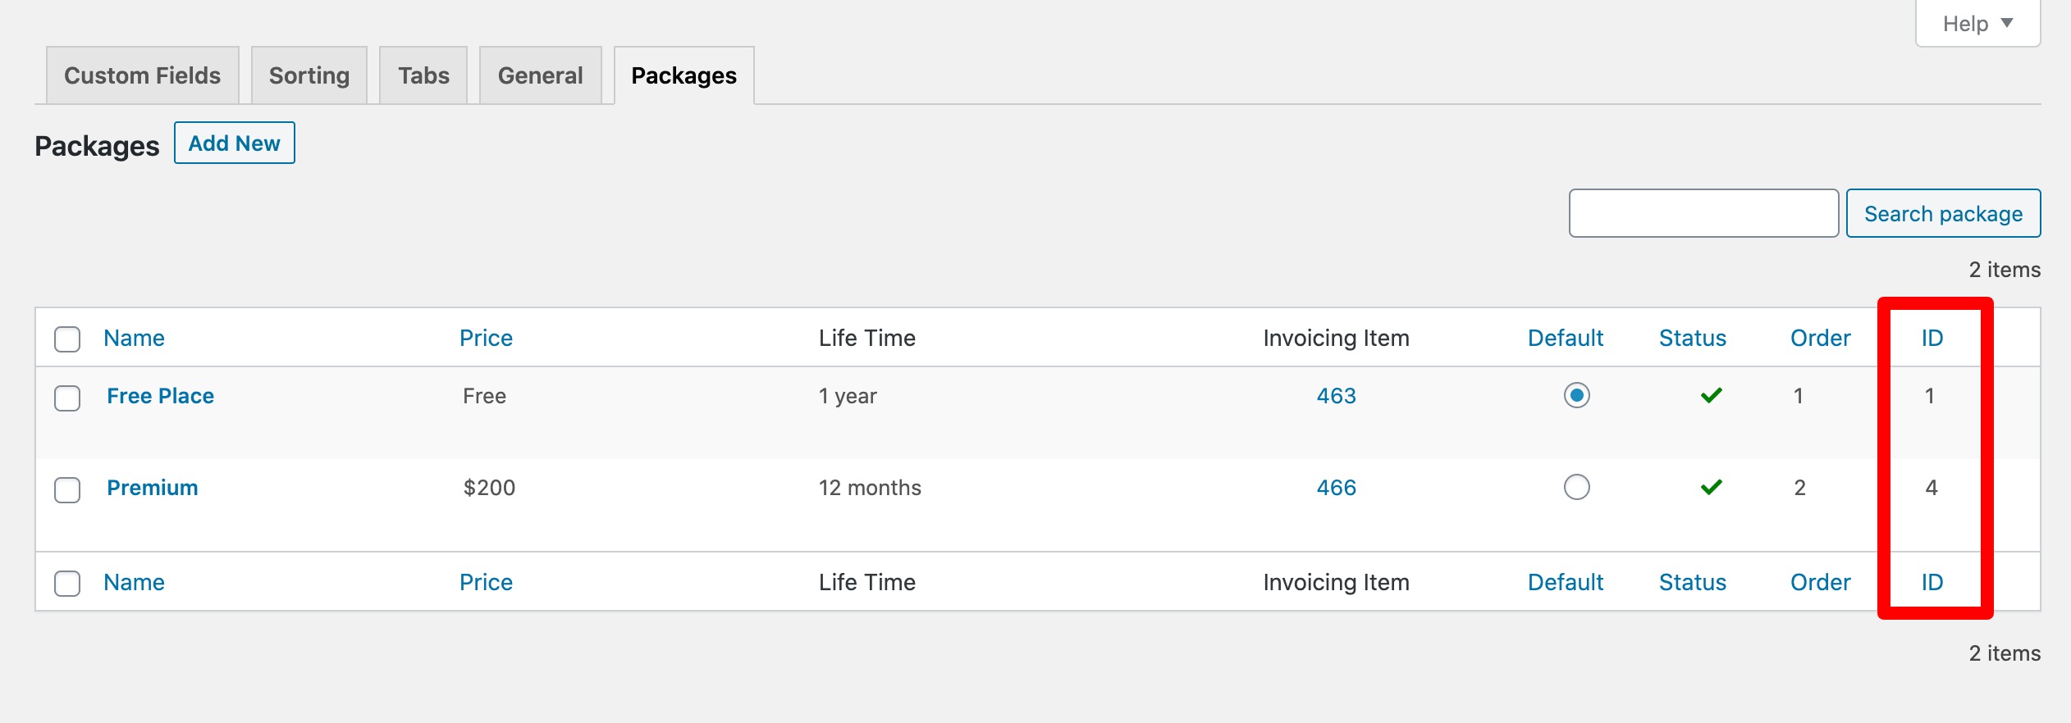Sort by ID in the footer row
The height and width of the screenshot is (723, 2071).
coord(1932,582)
